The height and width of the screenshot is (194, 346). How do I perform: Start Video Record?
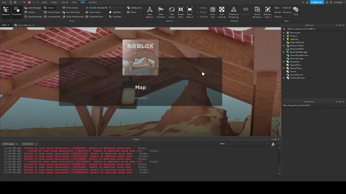pyautogui.click(x=190, y=12)
